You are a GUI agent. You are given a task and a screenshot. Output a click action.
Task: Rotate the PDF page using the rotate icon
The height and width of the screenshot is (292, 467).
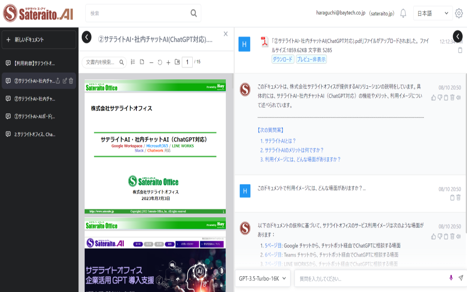coord(160,62)
